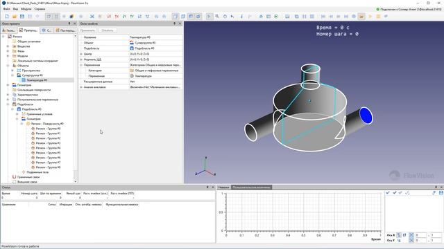Open the Модули menu

coord(26,9)
